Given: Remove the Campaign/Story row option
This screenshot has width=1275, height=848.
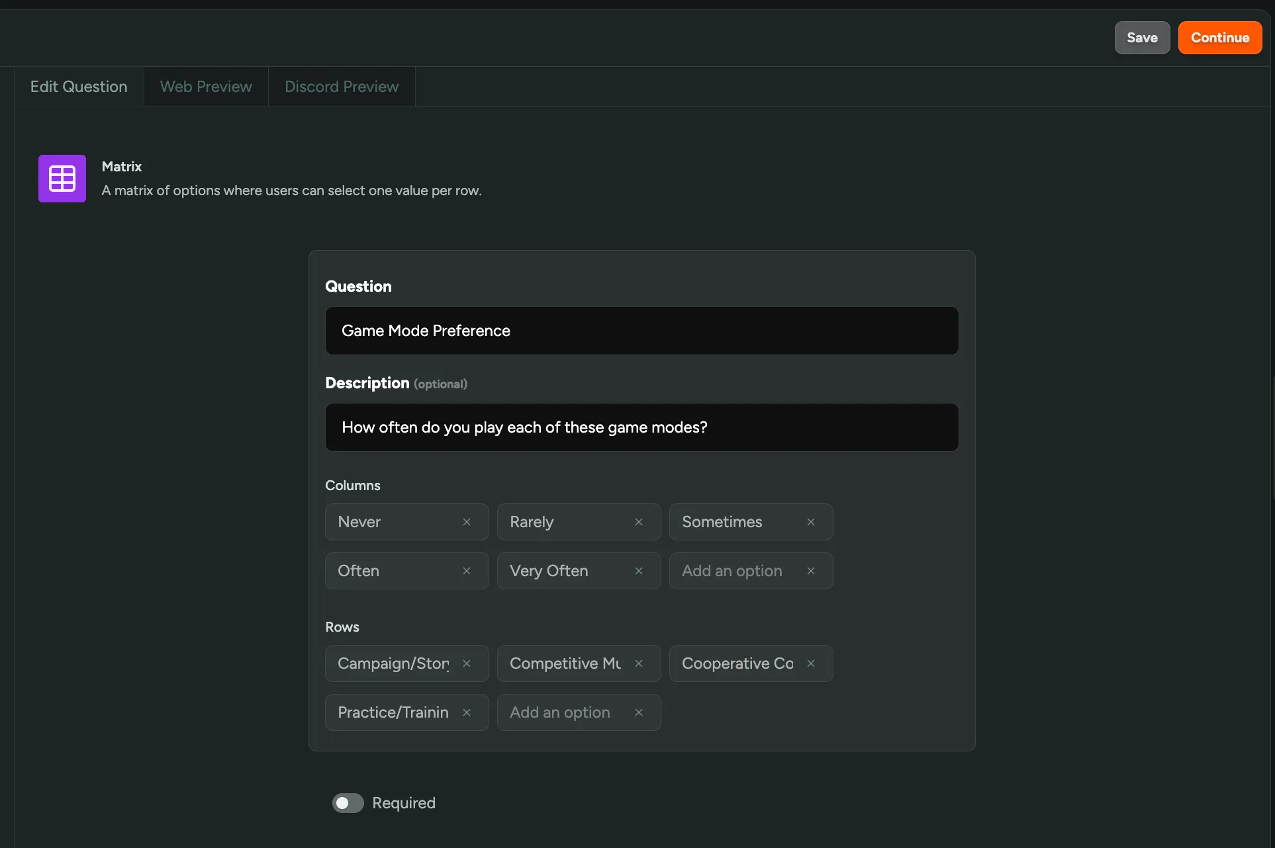Looking at the screenshot, I should [x=467, y=663].
